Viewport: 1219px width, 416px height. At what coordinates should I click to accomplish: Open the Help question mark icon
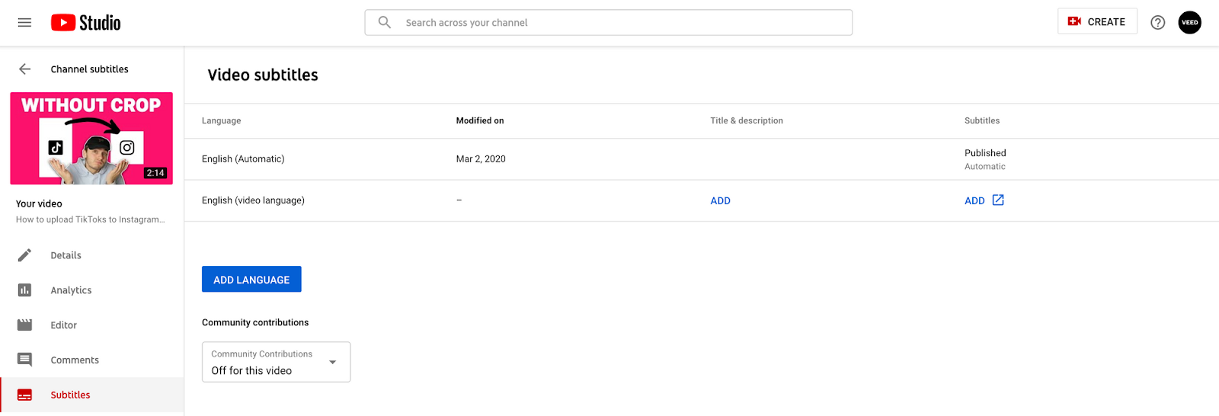pos(1158,23)
